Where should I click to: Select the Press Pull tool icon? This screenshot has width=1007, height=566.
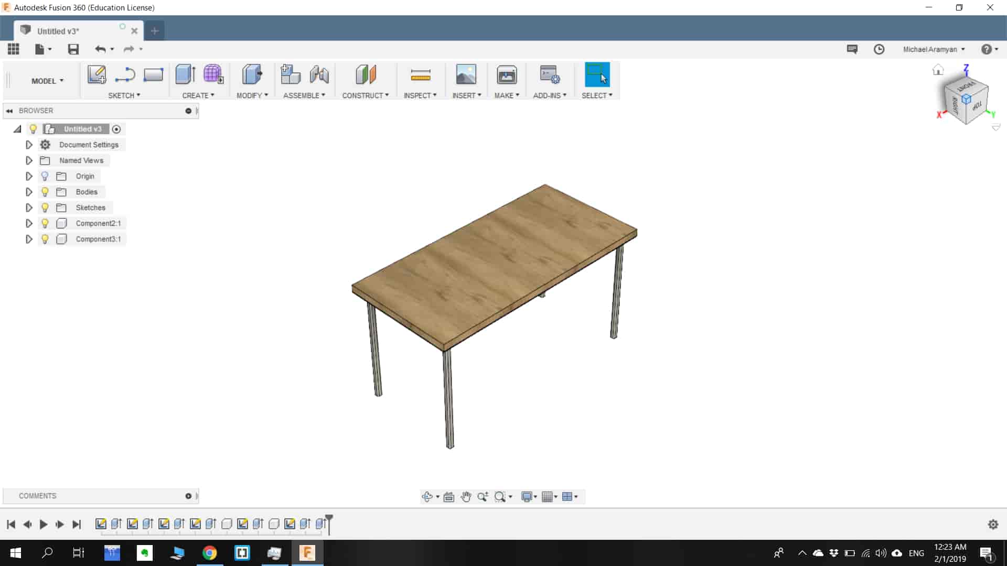(x=252, y=75)
